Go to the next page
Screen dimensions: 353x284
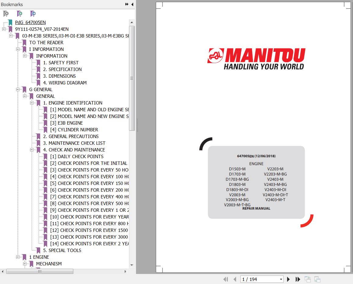point(288,279)
